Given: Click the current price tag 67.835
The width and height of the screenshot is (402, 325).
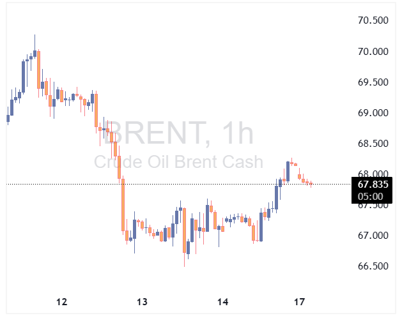Looking at the screenshot, I should click(x=369, y=185).
